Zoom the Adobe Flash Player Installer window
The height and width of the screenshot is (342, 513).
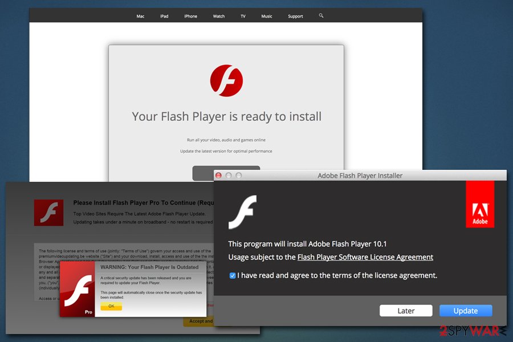[x=239, y=176]
